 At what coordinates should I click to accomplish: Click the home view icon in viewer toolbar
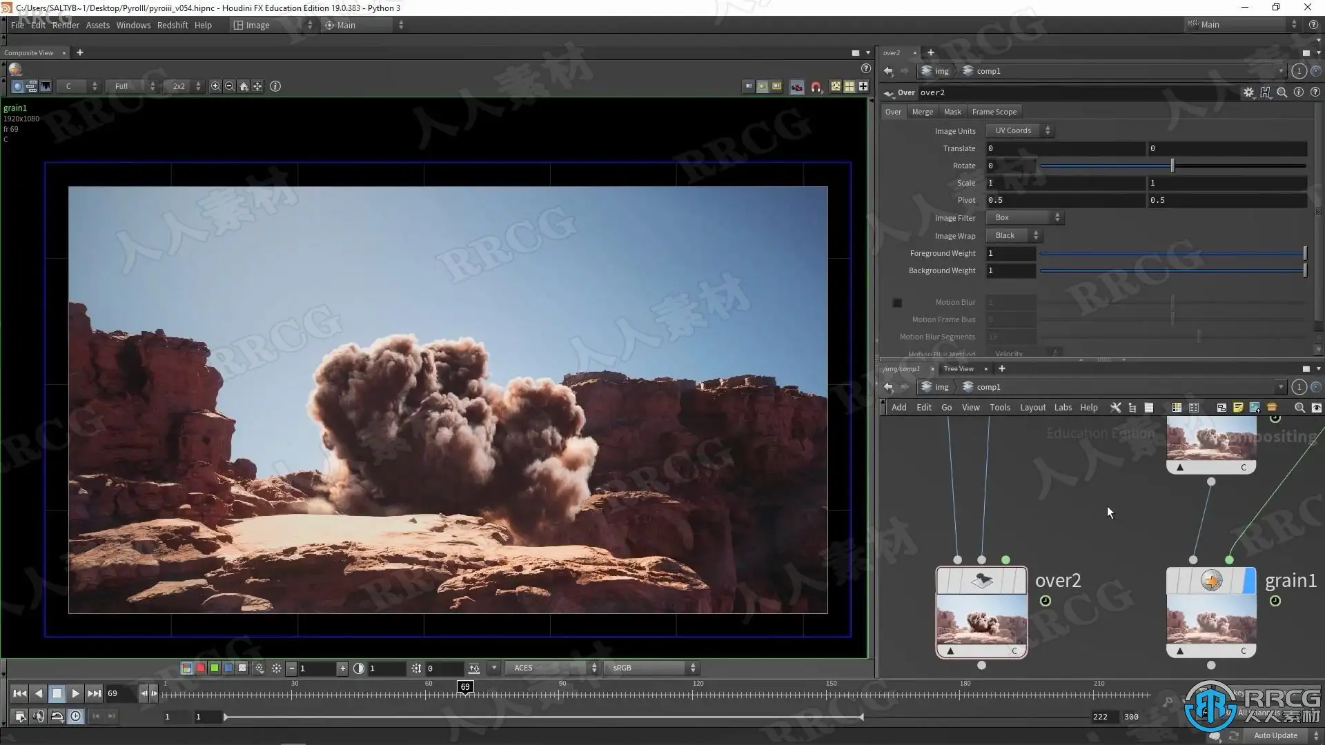tap(244, 86)
